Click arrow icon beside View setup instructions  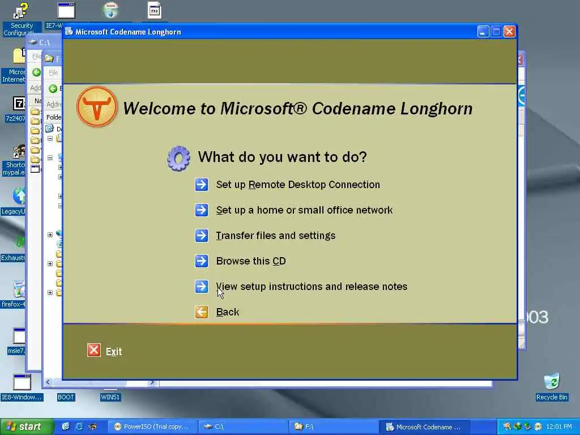202,286
